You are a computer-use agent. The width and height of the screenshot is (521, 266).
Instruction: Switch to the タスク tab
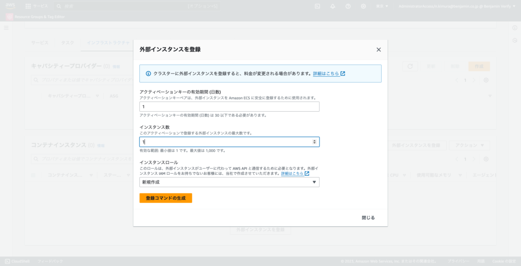[68, 43]
